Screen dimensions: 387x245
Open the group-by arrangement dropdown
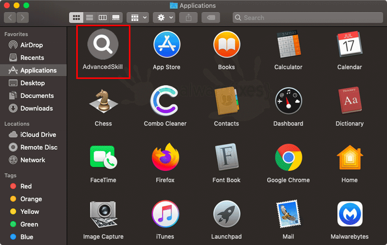[138, 17]
